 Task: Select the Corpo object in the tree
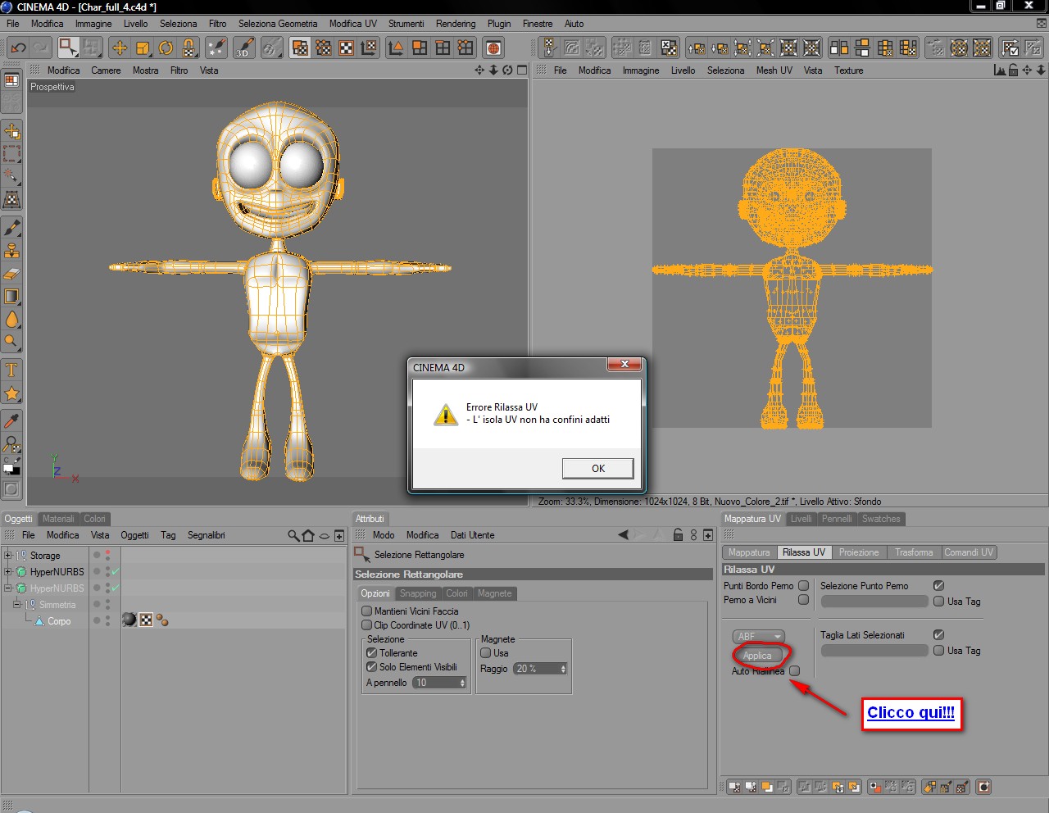pos(59,621)
